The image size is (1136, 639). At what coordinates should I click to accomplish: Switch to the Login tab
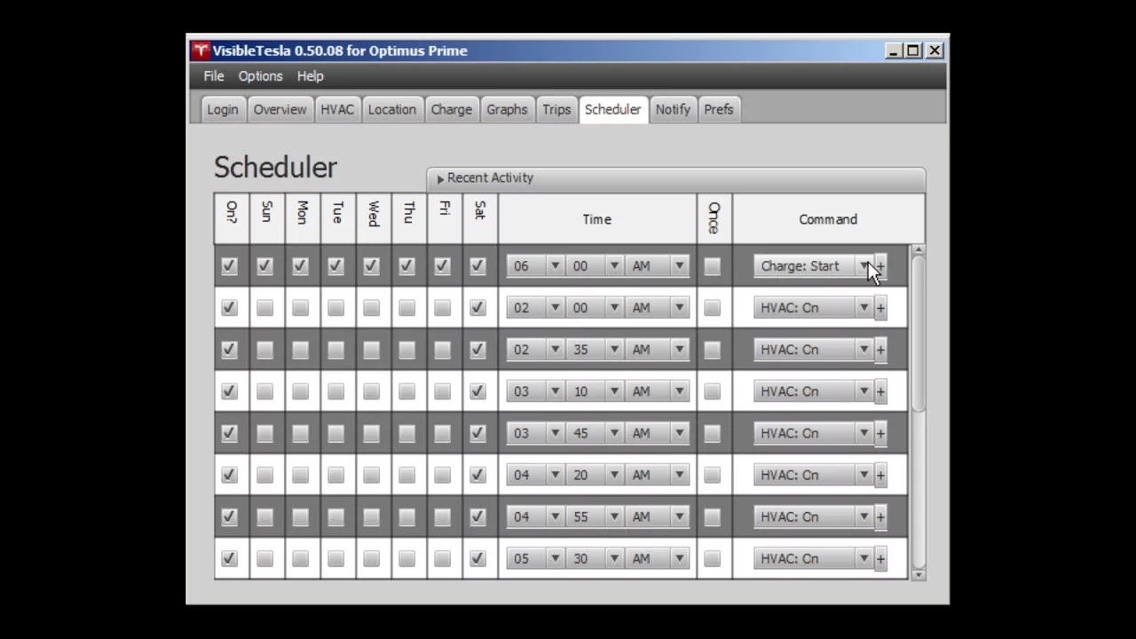(223, 109)
